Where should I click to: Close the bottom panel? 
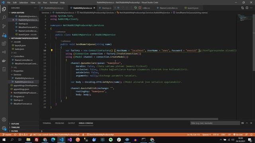point(251,123)
